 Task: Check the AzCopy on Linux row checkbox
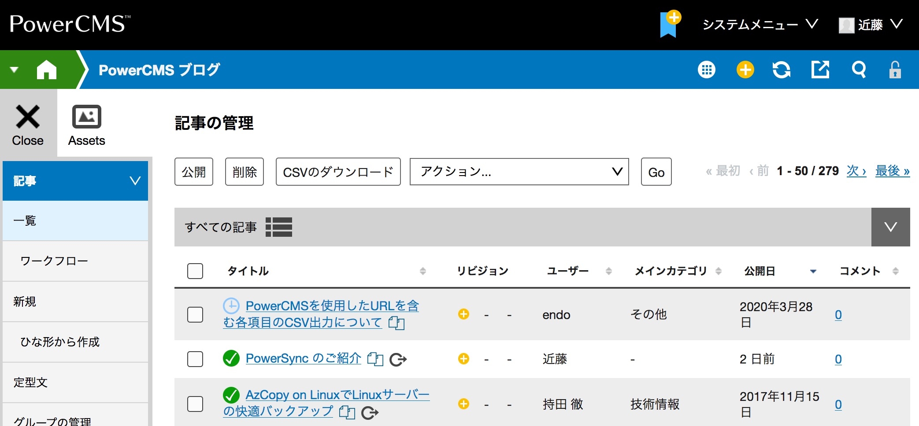pos(195,404)
